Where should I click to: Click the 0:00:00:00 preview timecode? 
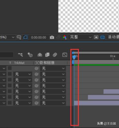point(39,37)
